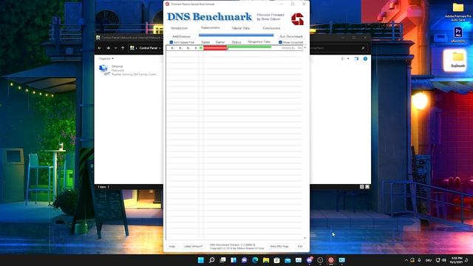
Task: Open Widgets from the taskbar
Action: coord(234,260)
